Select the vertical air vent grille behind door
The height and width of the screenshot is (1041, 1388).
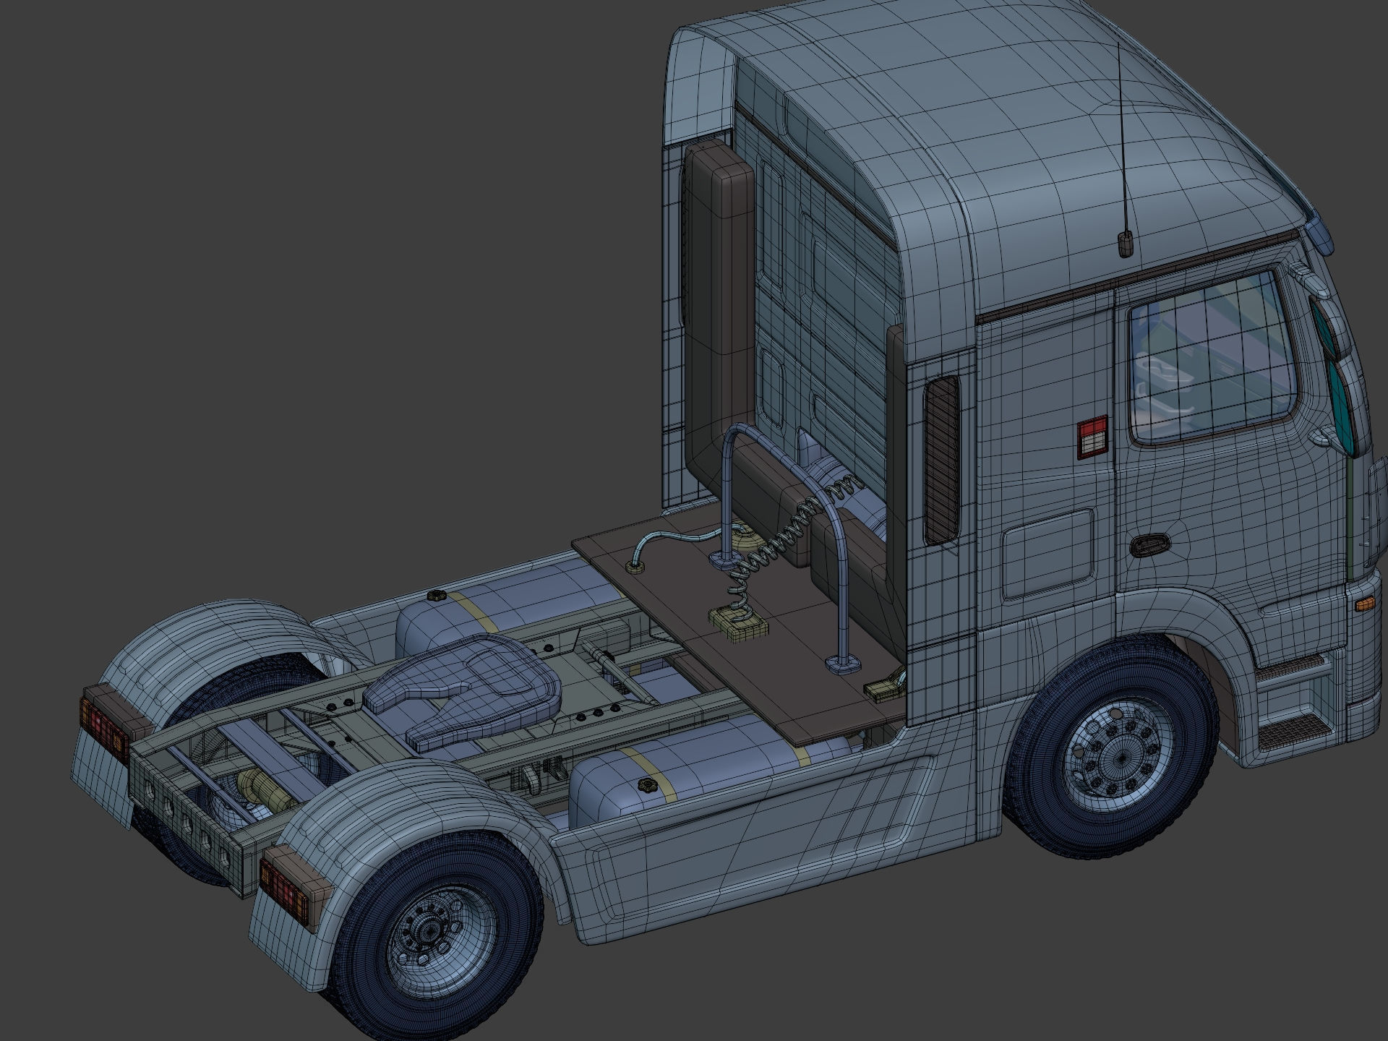(942, 460)
